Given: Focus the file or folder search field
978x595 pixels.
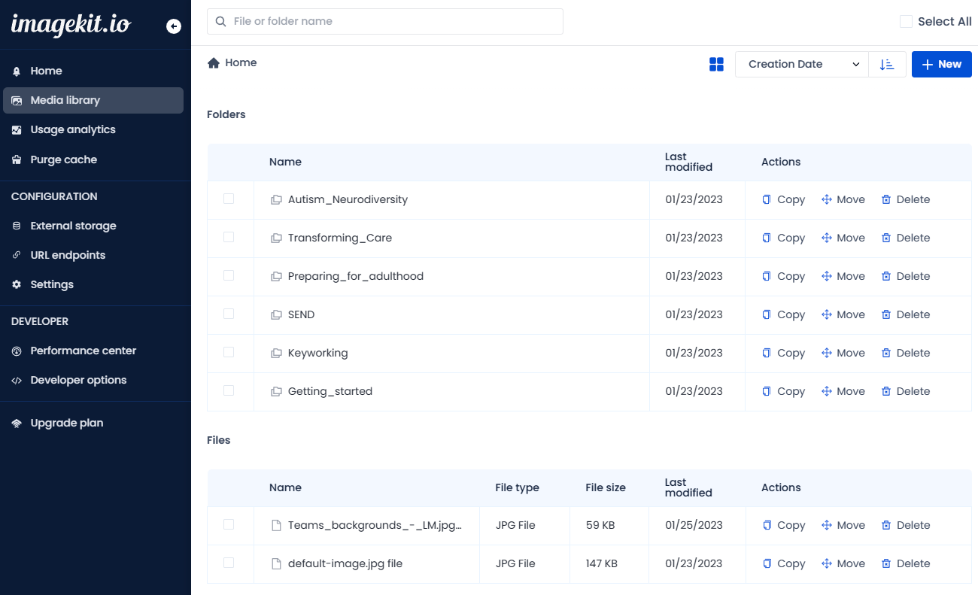Looking at the screenshot, I should (385, 21).
